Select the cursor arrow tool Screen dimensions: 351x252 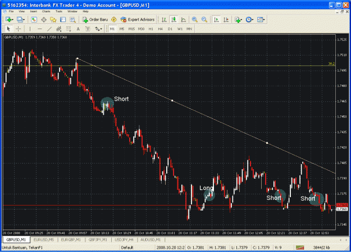(8, 29)
